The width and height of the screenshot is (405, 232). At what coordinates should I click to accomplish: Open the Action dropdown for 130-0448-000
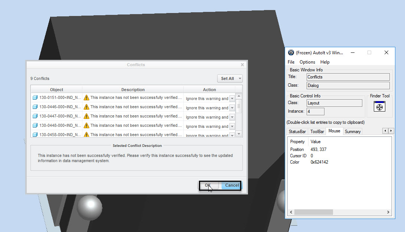232,126
